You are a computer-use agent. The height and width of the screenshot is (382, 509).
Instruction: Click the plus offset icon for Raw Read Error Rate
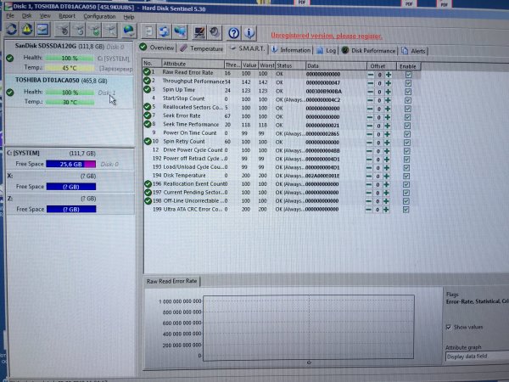(388, 75)
